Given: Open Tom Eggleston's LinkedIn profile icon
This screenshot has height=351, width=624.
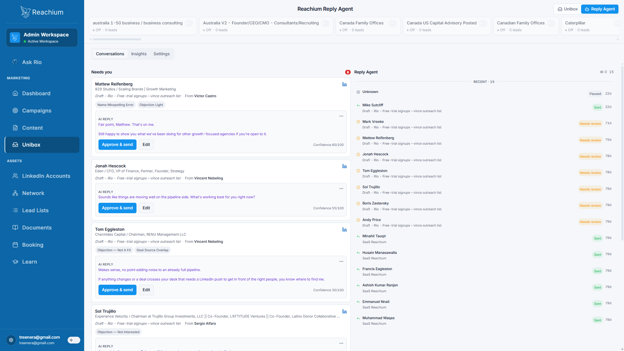Looking at the screenshot, I should tap(344, 229).
